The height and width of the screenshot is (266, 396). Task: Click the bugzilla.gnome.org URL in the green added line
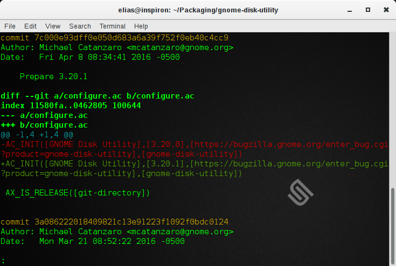[291, 164]
